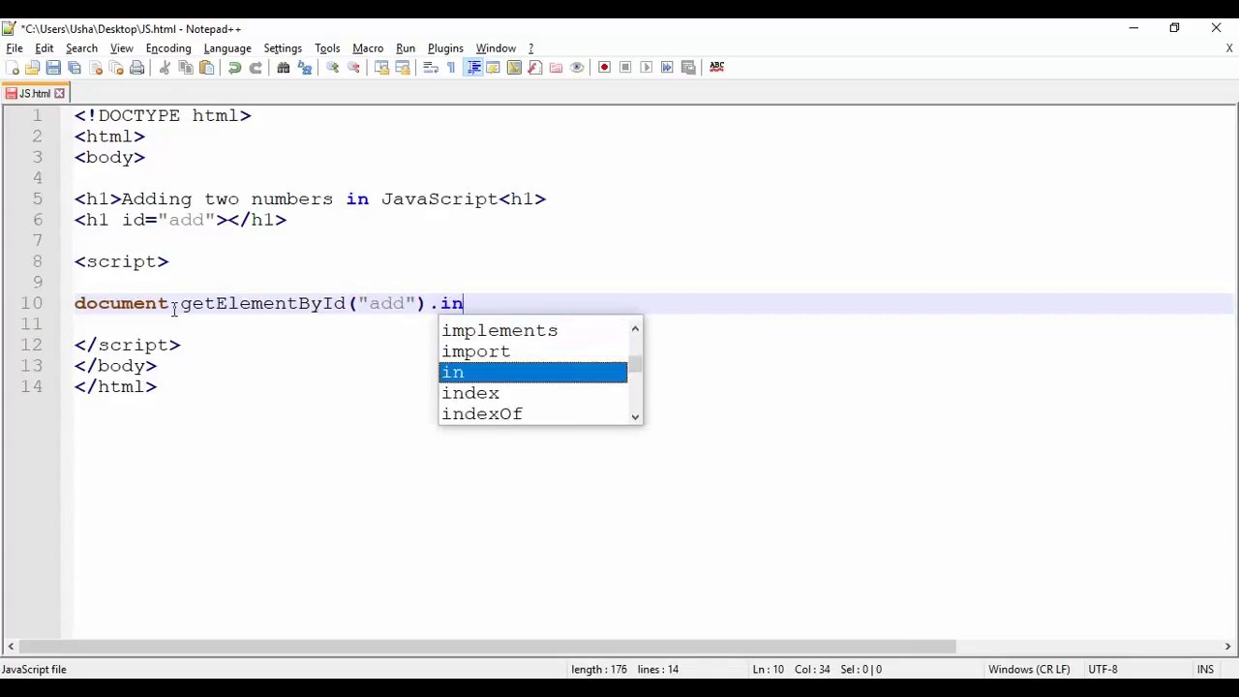Open the Replace dialog from the toolbar
1239x697 pixels.
pos(305,68)
